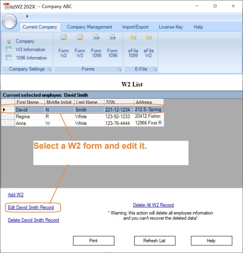Click the Delete All W2 Record link
The image size is (243, 253).
153,205
